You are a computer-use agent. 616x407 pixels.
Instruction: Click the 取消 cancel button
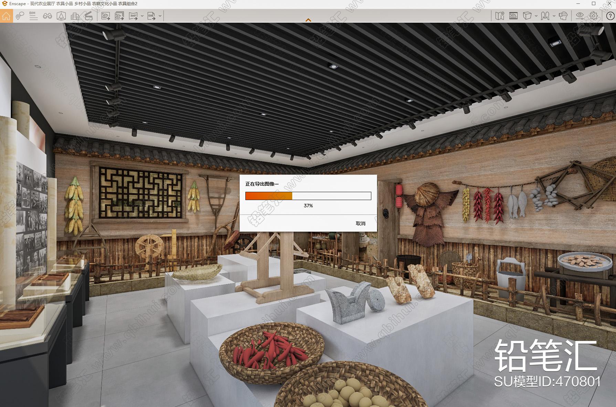[x=360, y=223]
